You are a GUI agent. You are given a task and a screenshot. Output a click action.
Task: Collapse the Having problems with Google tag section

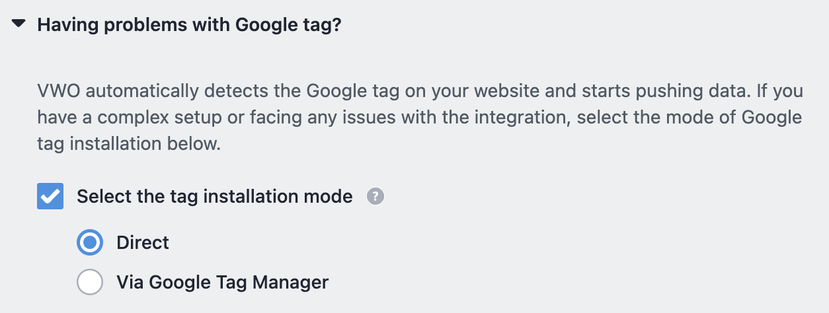point(19,25)
